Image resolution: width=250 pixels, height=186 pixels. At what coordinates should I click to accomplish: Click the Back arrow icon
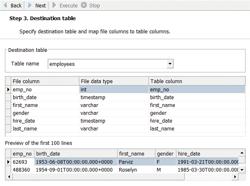click(x=5, y=5)
